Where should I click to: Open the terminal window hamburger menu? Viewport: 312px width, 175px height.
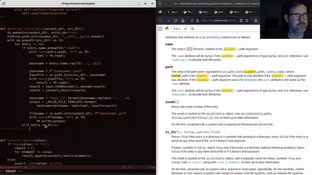(3, 3)
